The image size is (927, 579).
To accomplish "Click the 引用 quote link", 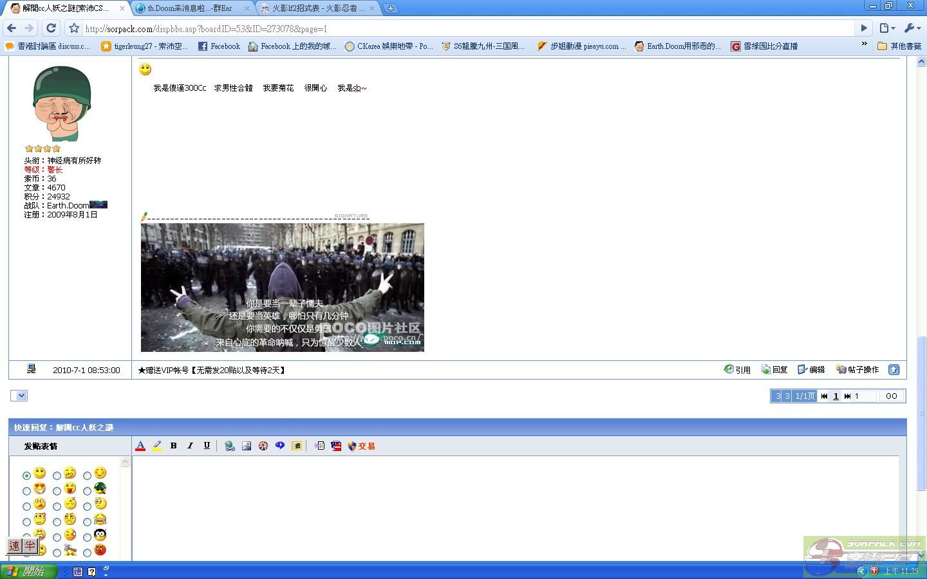I will tap(738, 370).
